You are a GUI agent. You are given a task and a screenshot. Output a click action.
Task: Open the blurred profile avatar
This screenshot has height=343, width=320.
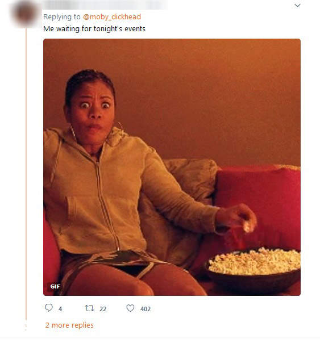pos(25,13)
